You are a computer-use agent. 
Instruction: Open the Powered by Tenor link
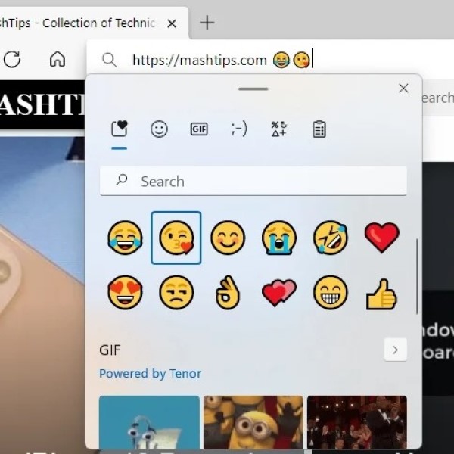150,374
